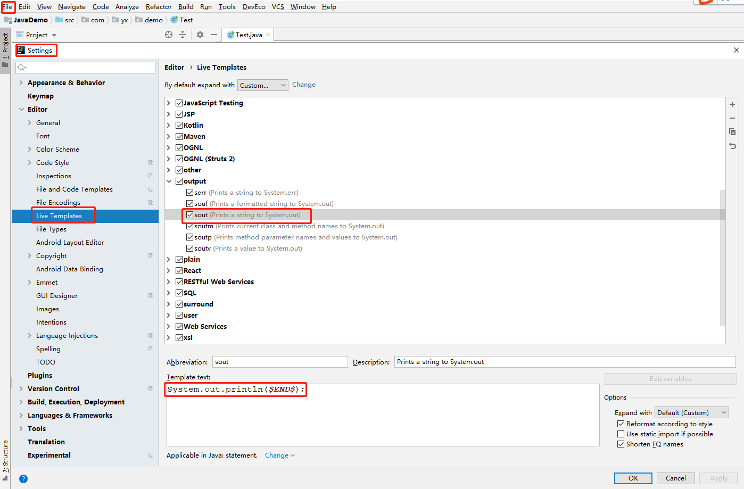Disable the serr template checkbox
This screenshot has width=744, height=489.
[x=190, y=192]
